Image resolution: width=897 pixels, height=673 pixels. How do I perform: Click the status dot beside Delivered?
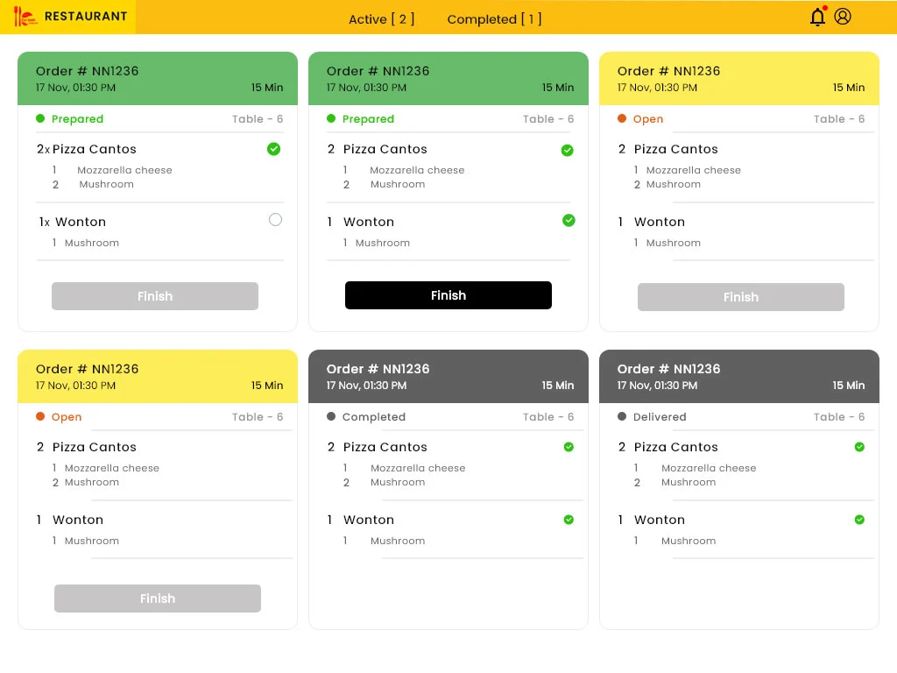pos(622,417)
